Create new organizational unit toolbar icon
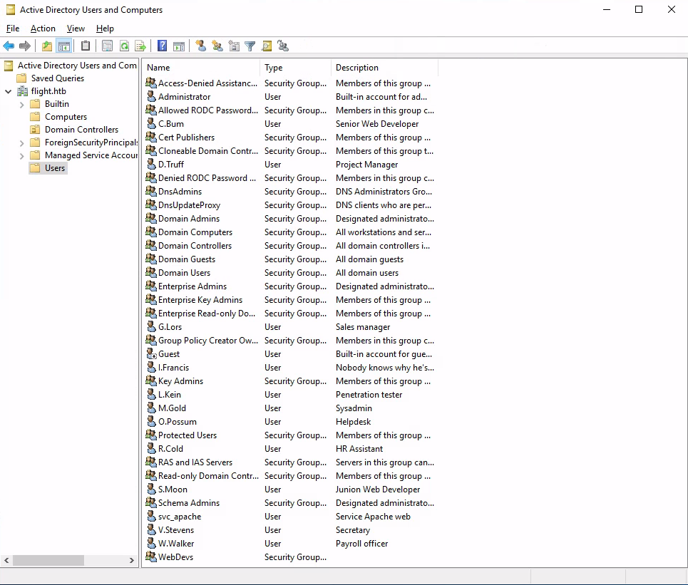The height and width of the screenshot is (585, 688). coord(234,46)
